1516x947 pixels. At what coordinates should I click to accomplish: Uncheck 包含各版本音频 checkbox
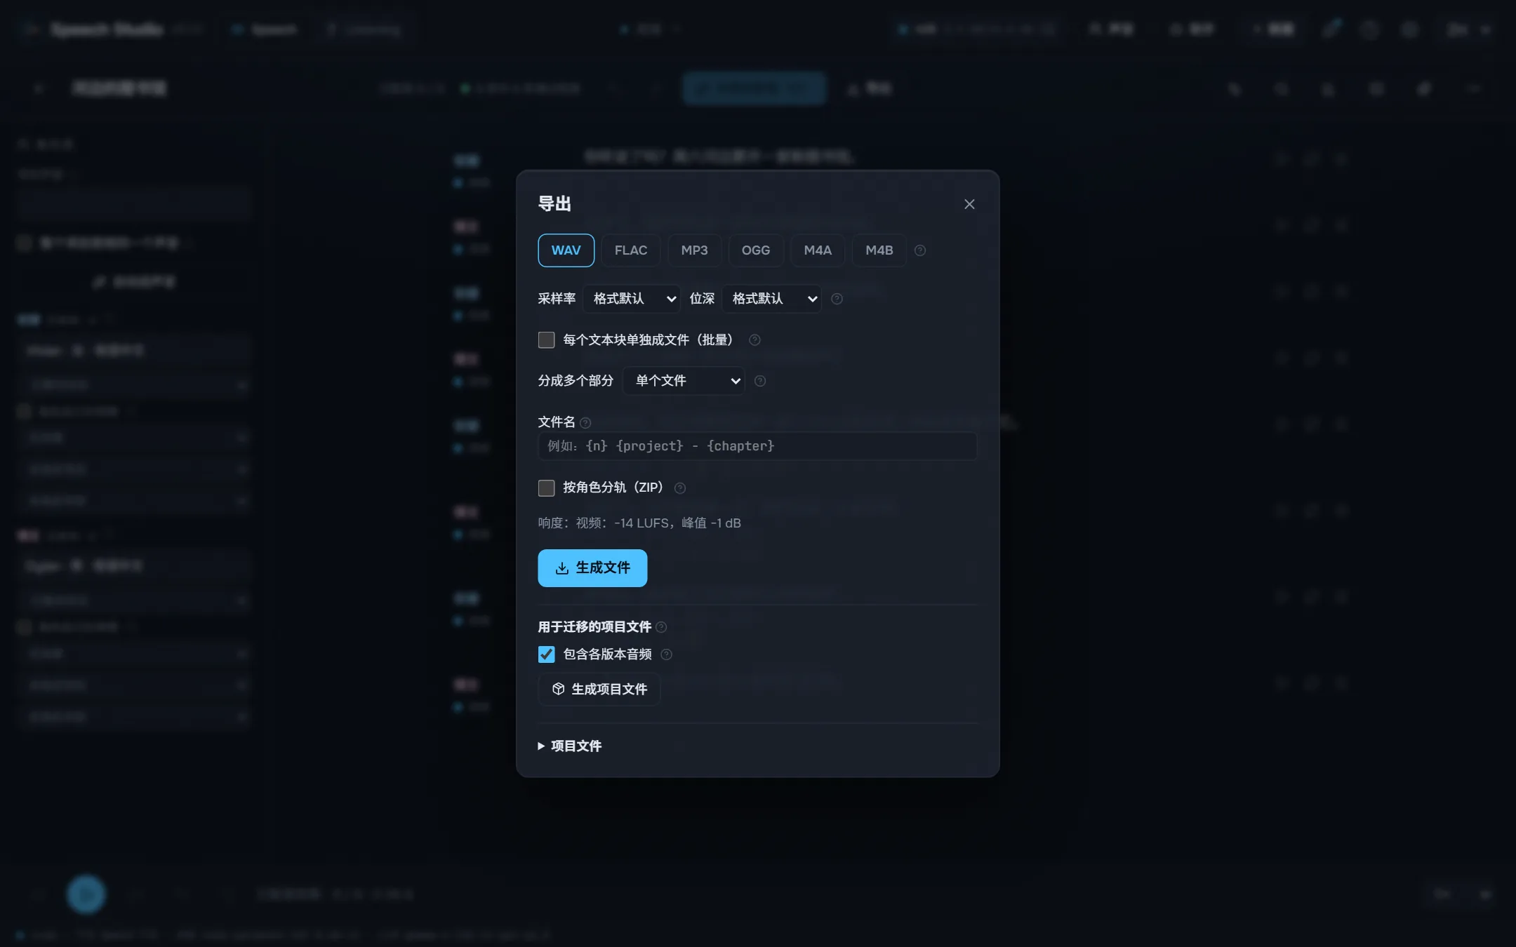[546, 654]
